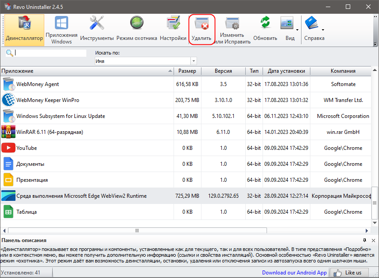Click the Windows Subsystem for Linux icon
Viewport: 379px width, 278px height.
[8, 116]
